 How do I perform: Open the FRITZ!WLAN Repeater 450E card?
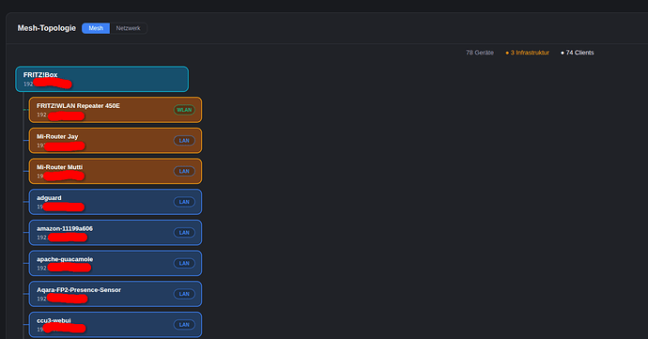[x=116, y=110]
